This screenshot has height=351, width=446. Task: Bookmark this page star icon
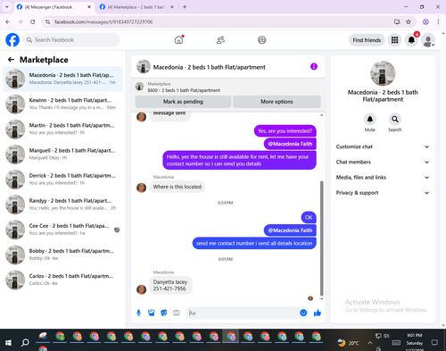pyautogui.click(x=409, y=21)
